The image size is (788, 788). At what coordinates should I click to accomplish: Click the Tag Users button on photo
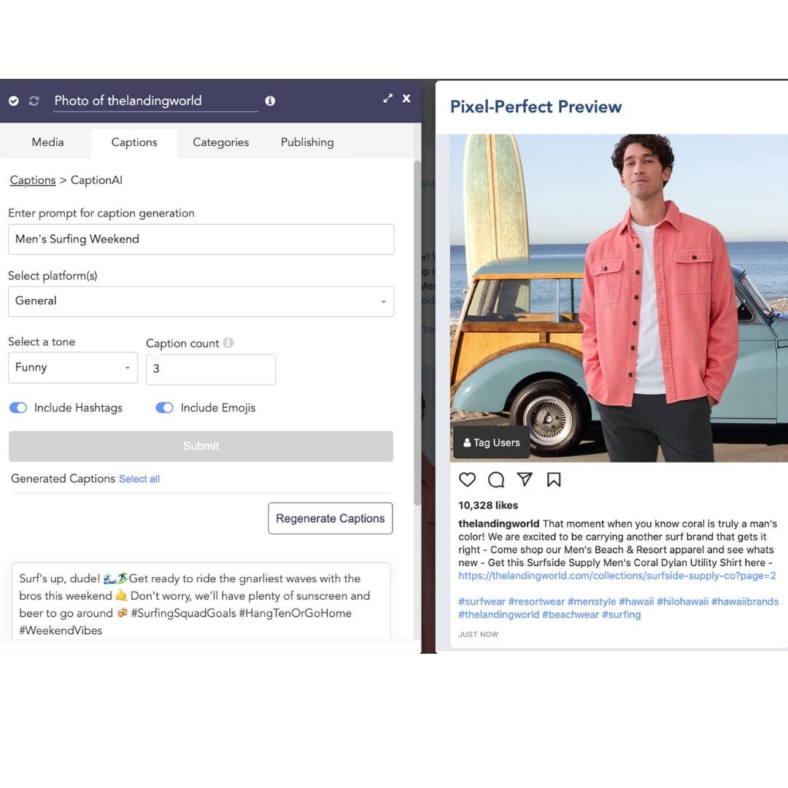click(x=491, y=443)
